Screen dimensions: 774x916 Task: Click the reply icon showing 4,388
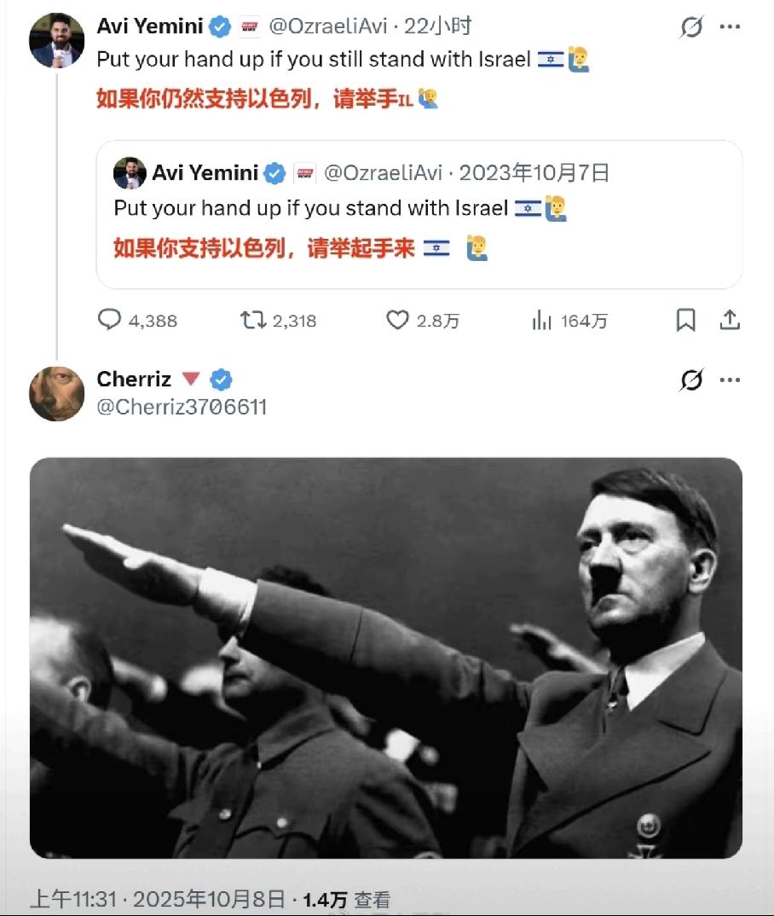pos(109,320)
